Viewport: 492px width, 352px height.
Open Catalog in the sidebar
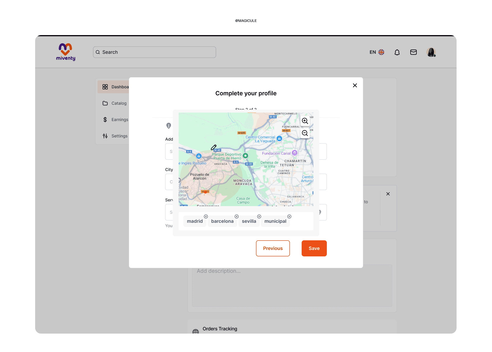coord(115,103)
